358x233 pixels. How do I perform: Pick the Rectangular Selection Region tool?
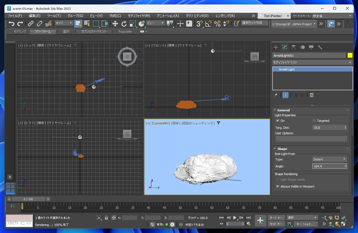[96, 24]
